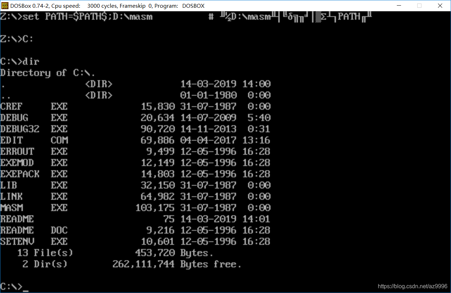
Task: Click the DOSBox icon in title bar
Action: click(5, 6)
